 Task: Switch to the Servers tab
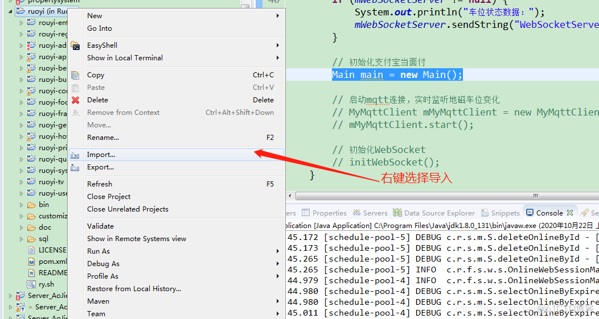370,213
